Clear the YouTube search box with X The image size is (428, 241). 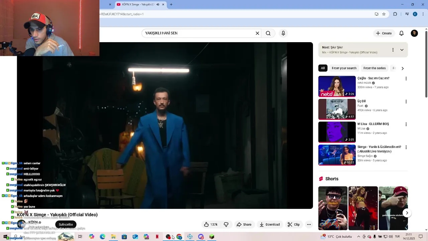tap(257, 33)
